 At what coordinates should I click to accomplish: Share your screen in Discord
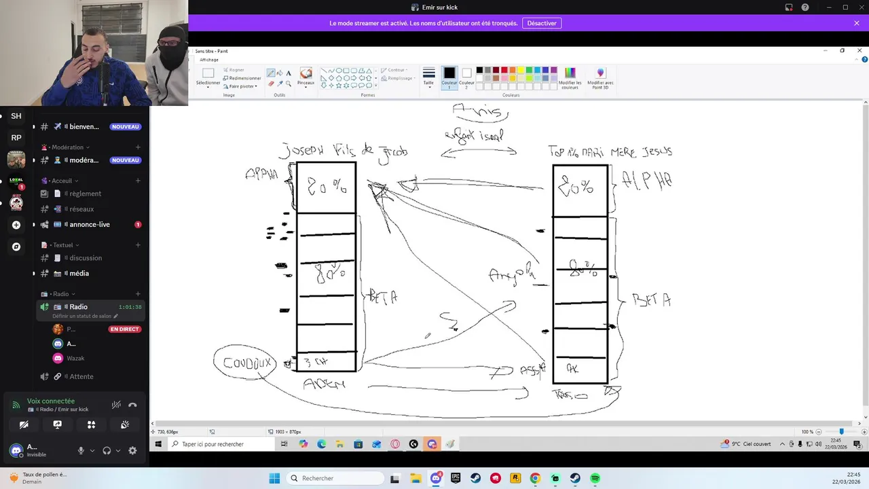point(58,424)
